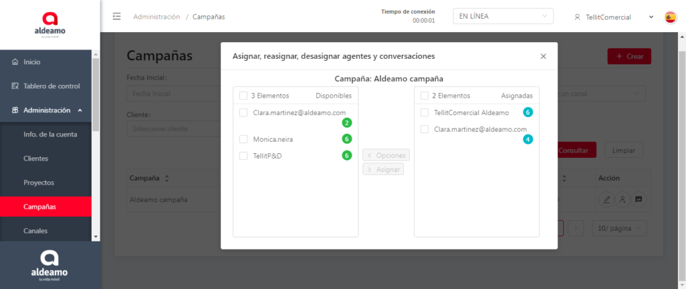
Task: Click the aldeamo logo at top left
Action: coord(50,25)
